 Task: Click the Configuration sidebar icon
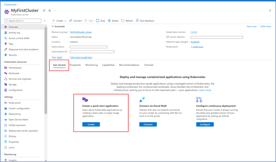coord(6,90)
